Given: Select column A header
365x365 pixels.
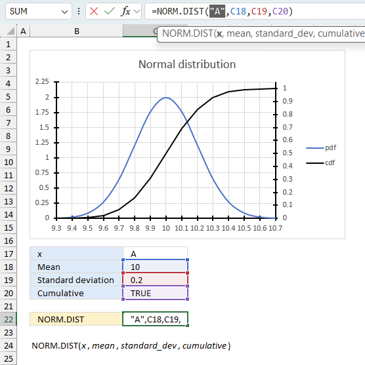Looking at the screenshot, I should [23, 31].
